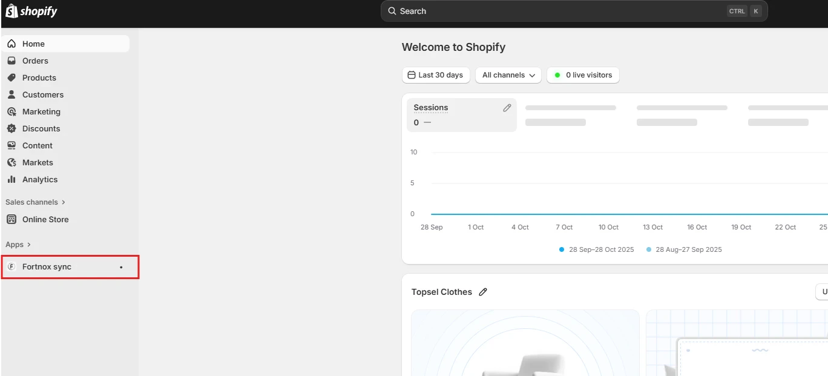Click the Customers person icon
Screen dimensions: 828x376
point(11,94)
